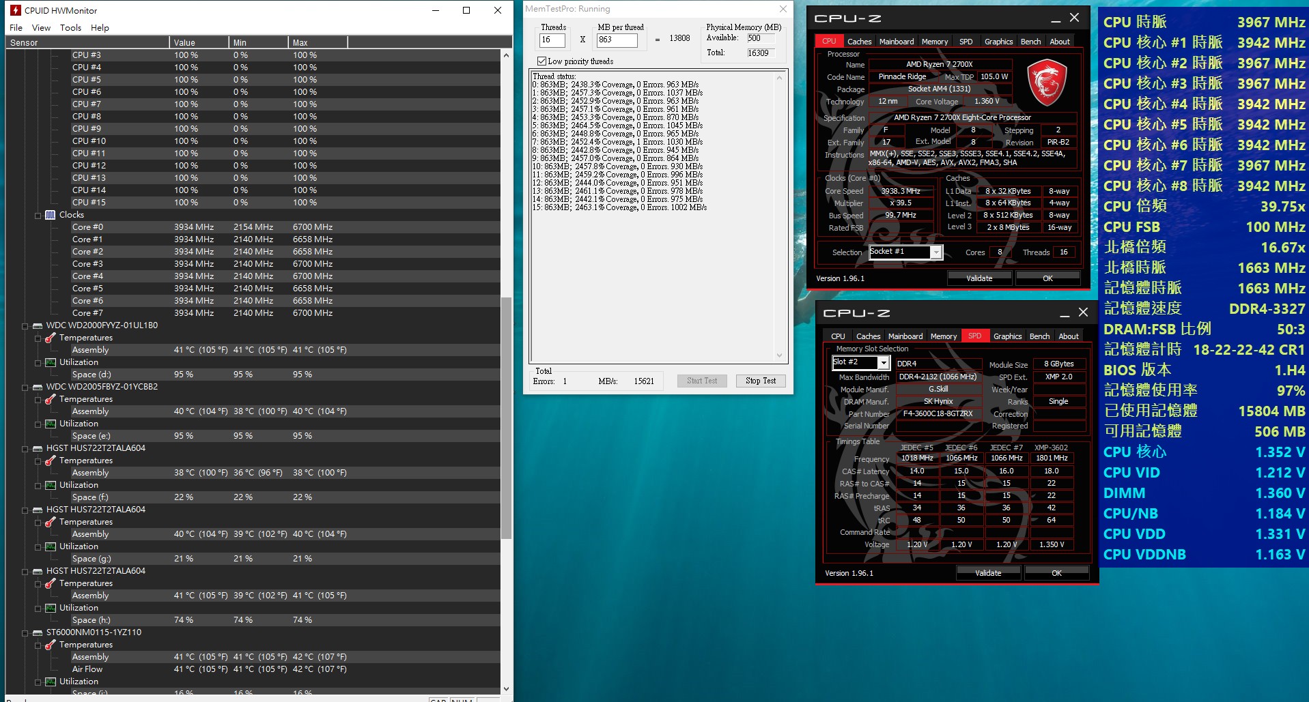Close the MemTestPro window
Viewport: 1309px width, 702px height.
click(x=783, y=9)
